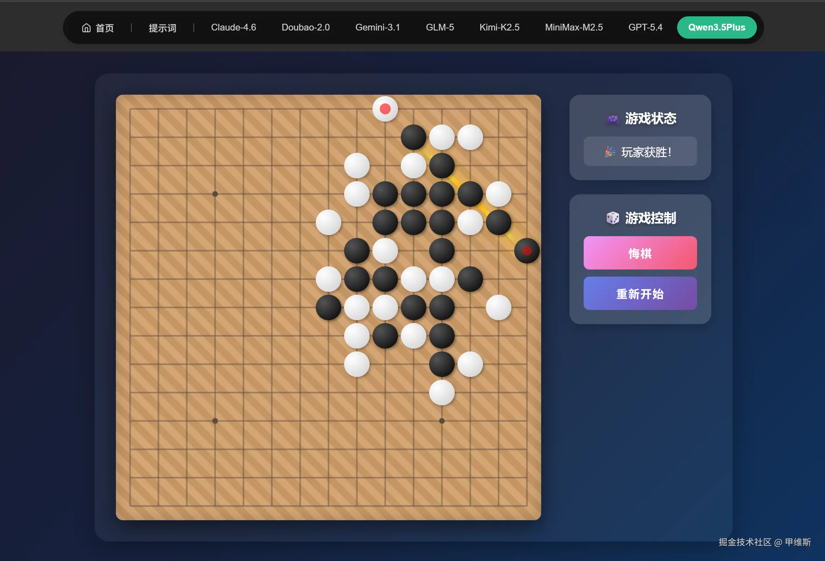Click the black stone with red marker
The width and height of the screenshot is (825, 561).
[x=527, y=251]
